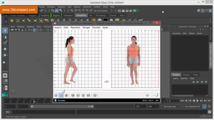The width and height of the screenshot is (214, 120).
Task: Click the play button in media player
Action: pos(56,95)
